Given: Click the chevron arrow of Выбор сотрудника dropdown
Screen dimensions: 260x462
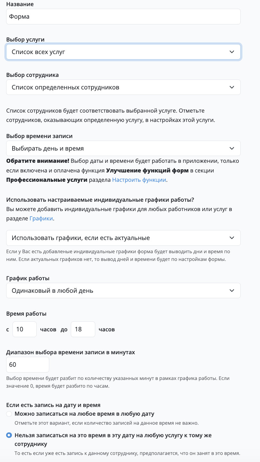Looking at the screenshot, I should click(x=232, y=87).
